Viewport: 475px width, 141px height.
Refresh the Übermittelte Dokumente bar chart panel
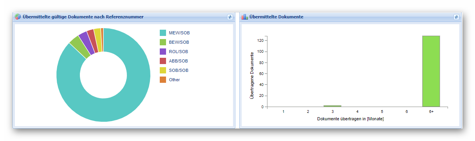click(456, 17)
